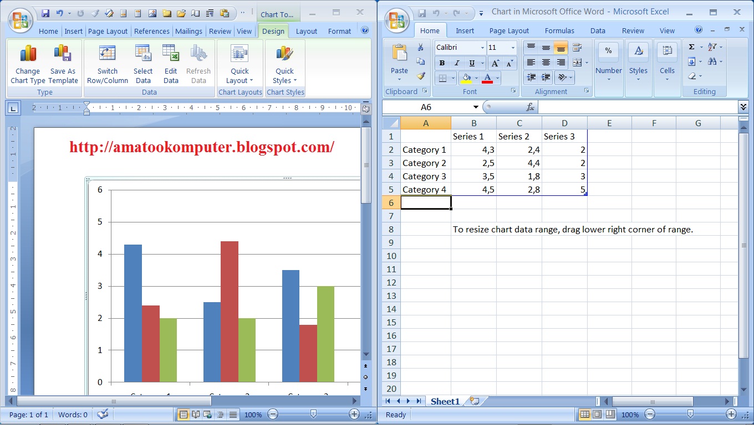Toggle Middle Align in Excel
This screenshot has height=425, width=754.
[x=546, y=48]
